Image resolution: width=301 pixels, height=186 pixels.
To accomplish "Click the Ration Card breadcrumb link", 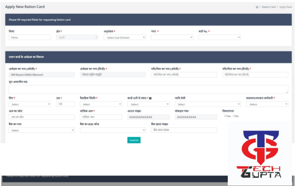I will click(x=269, y=7).
